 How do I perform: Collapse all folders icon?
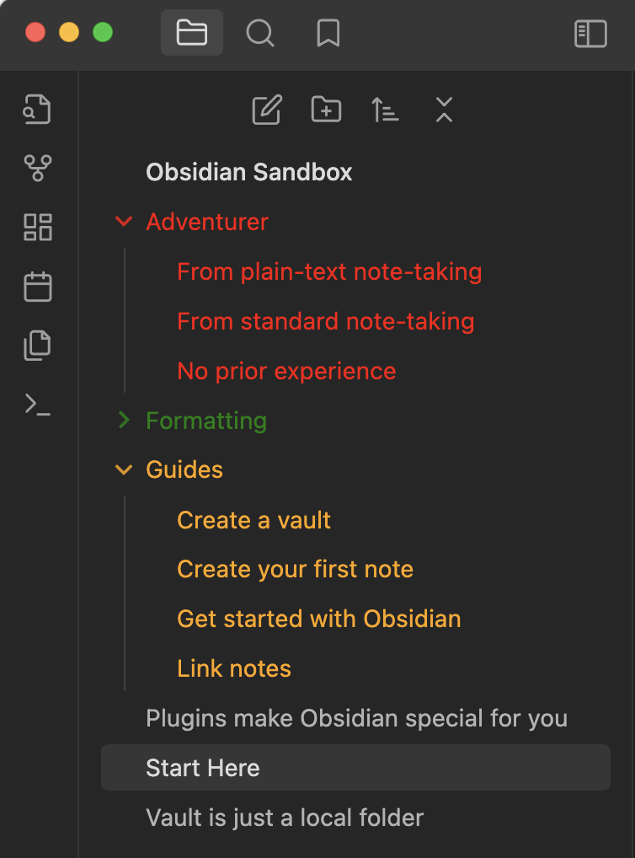point(444,110)
